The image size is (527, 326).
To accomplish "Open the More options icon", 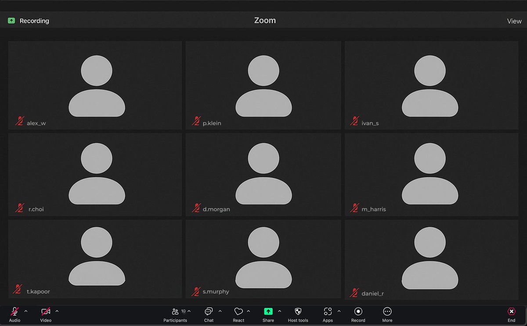I will coord(387,312).
